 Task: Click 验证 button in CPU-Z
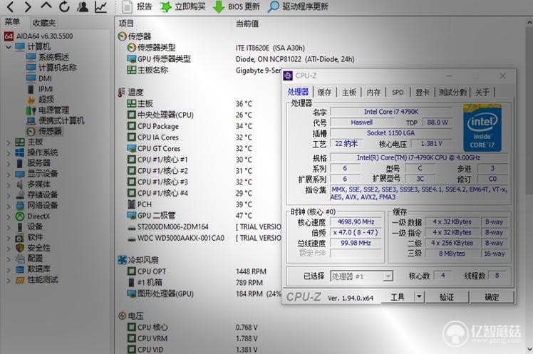[x=447, y=297]
